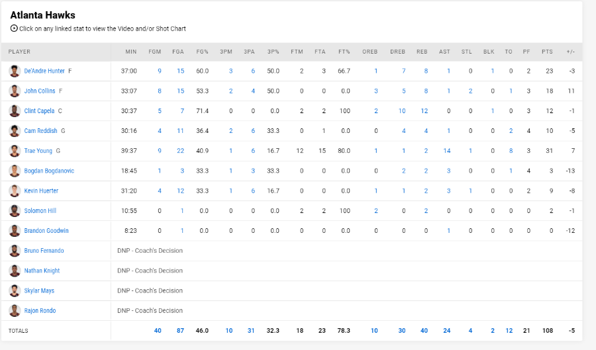Screen dimensions: 596x350
Task: Click John Collins' player headshot
Action: 15,91
